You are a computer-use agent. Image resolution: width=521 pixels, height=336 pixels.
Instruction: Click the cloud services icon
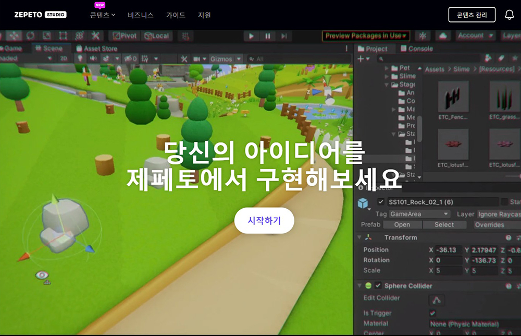click(x=443, y=35)
